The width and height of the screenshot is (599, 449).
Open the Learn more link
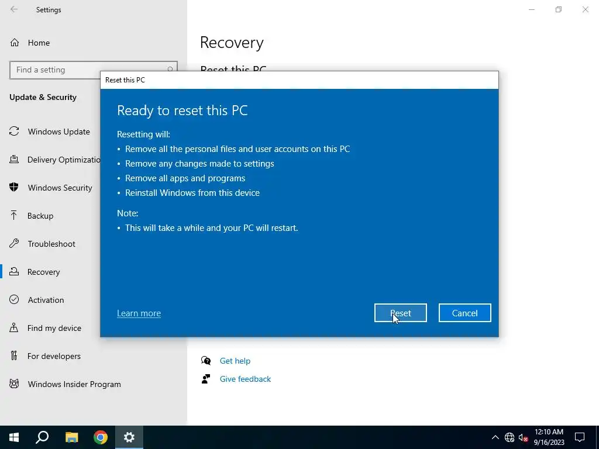click(x=139, y=313)
